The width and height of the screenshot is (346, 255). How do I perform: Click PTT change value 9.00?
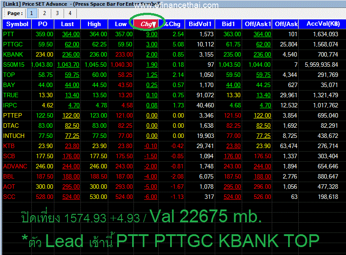pyautogui.click(x=152, y=34)
